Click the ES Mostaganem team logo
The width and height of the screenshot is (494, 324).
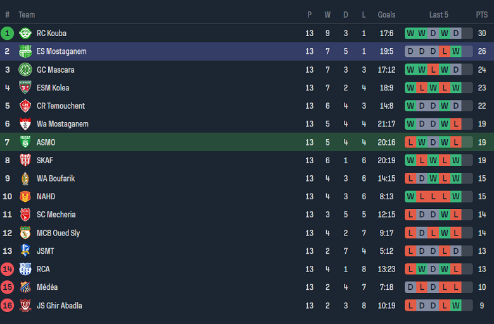[x=25, y=51]
